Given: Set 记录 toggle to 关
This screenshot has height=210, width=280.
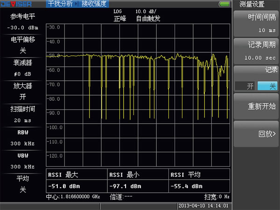Looking at the screenshot, I should (x=266, y=86).
